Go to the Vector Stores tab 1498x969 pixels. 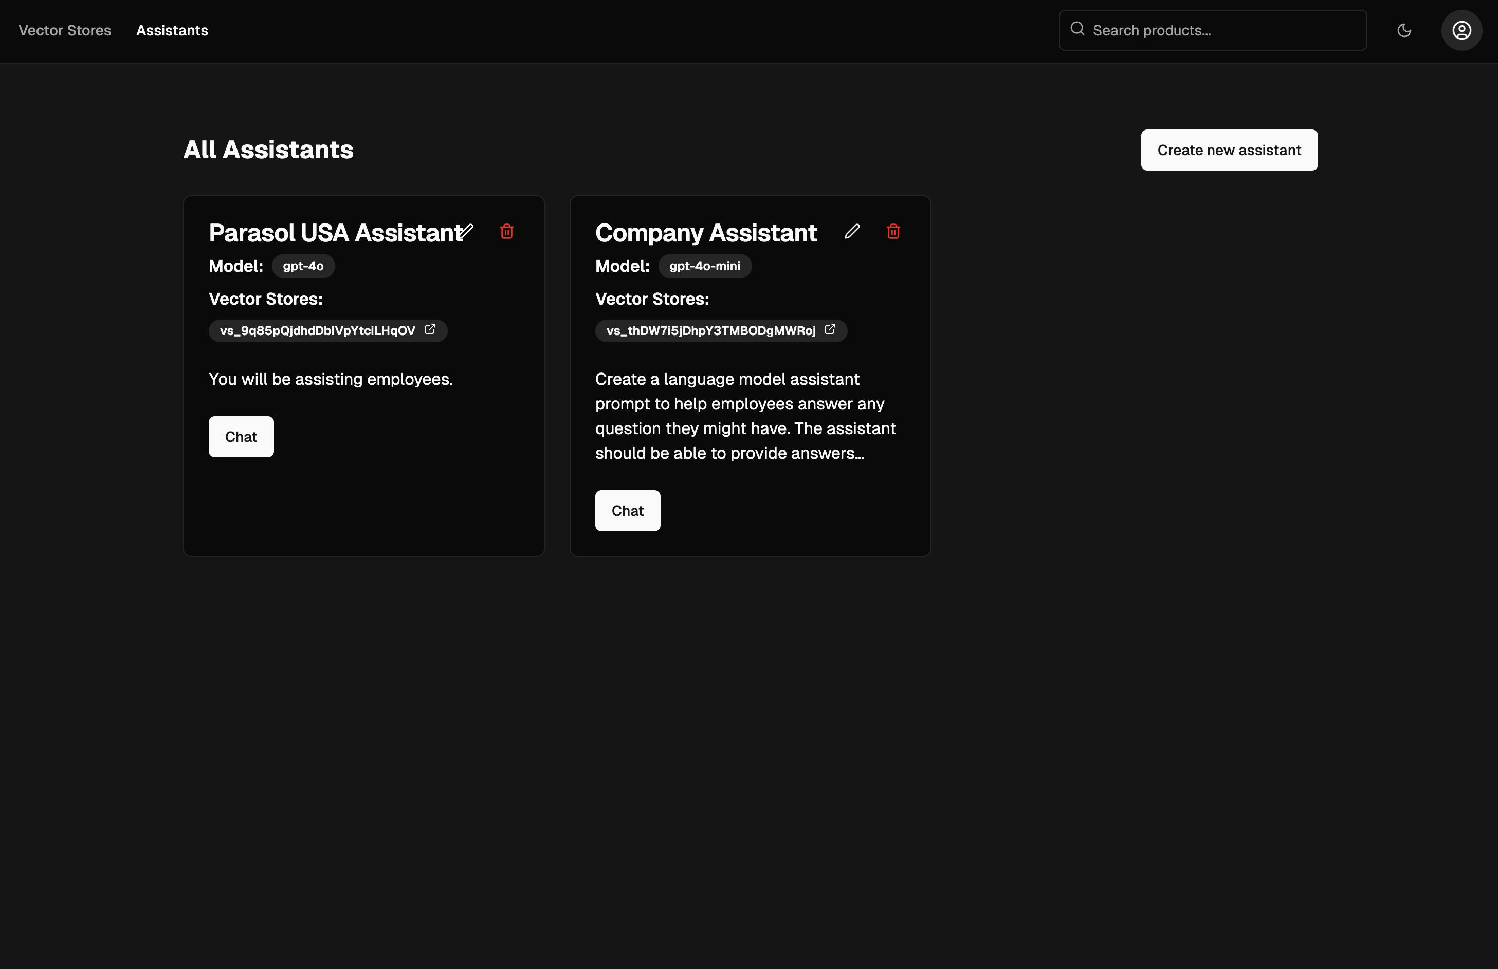tap(65, 30)
